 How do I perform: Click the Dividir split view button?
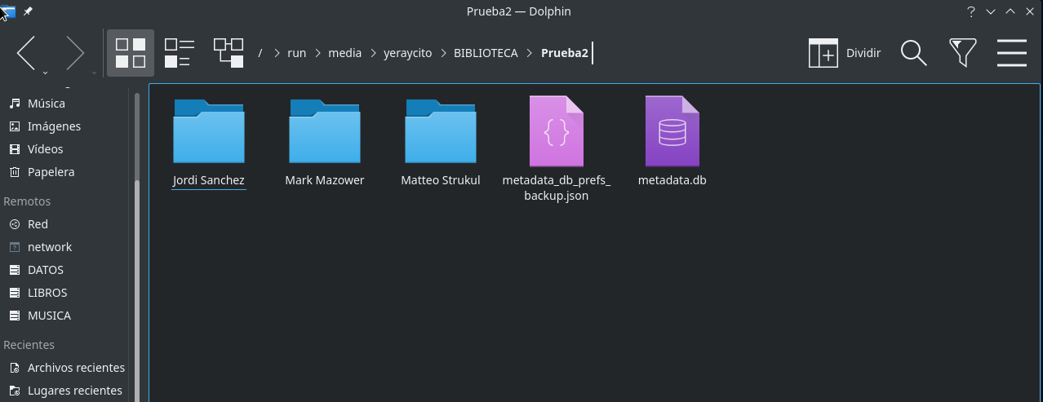845,53
